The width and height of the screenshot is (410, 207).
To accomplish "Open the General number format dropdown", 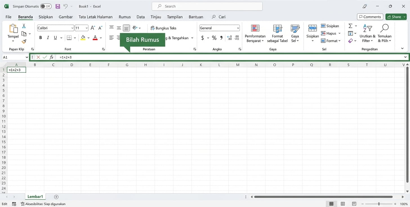I will (238, 28).
